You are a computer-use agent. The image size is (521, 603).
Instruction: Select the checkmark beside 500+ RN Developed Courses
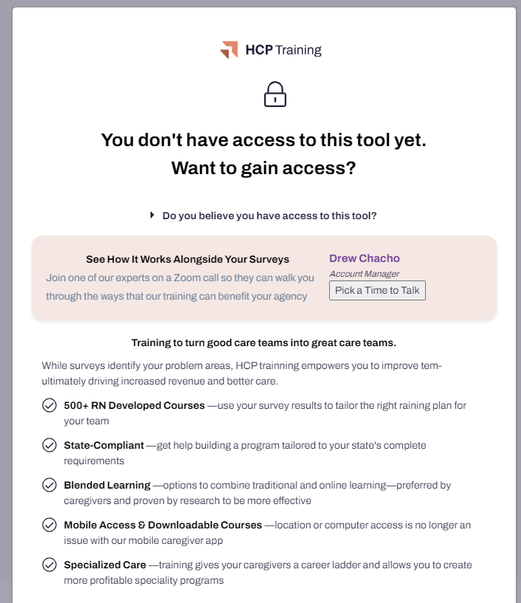[x=46, y=404]
